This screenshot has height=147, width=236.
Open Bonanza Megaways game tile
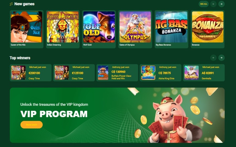pos(208,27)
